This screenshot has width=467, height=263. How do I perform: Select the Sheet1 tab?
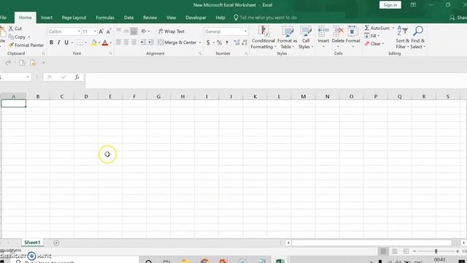click(x=32, y=243)
